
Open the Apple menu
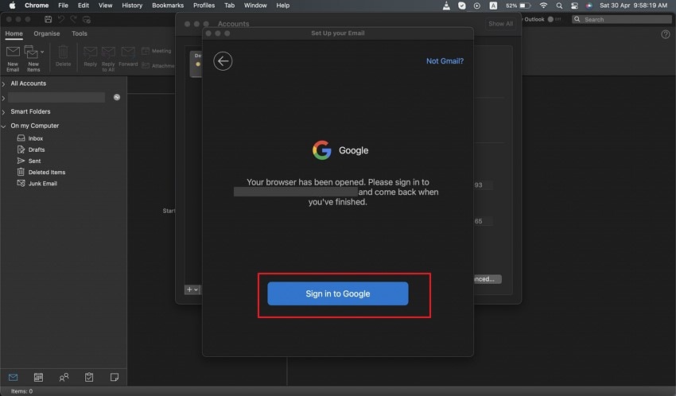click(x=12, y=6)
